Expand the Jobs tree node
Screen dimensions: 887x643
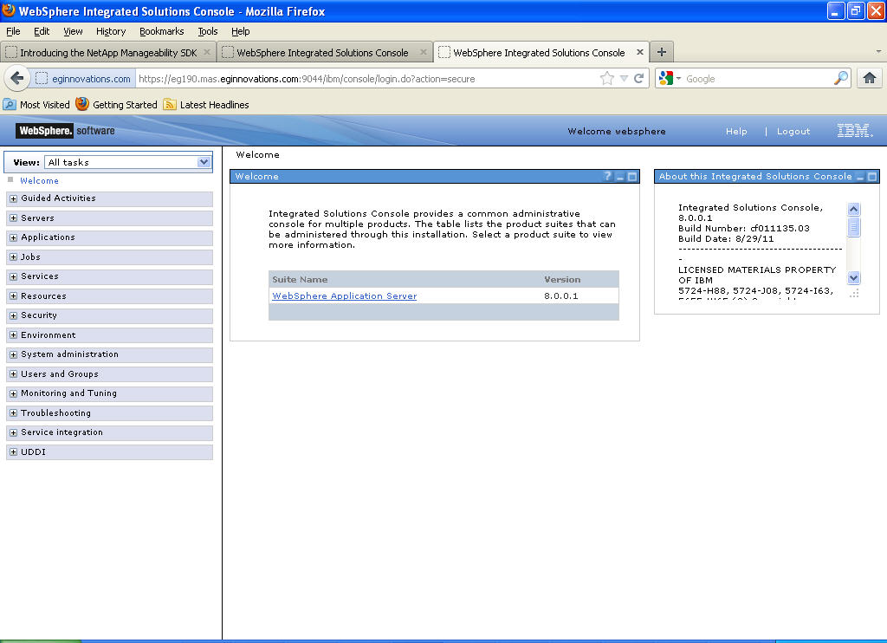point(13,257)
